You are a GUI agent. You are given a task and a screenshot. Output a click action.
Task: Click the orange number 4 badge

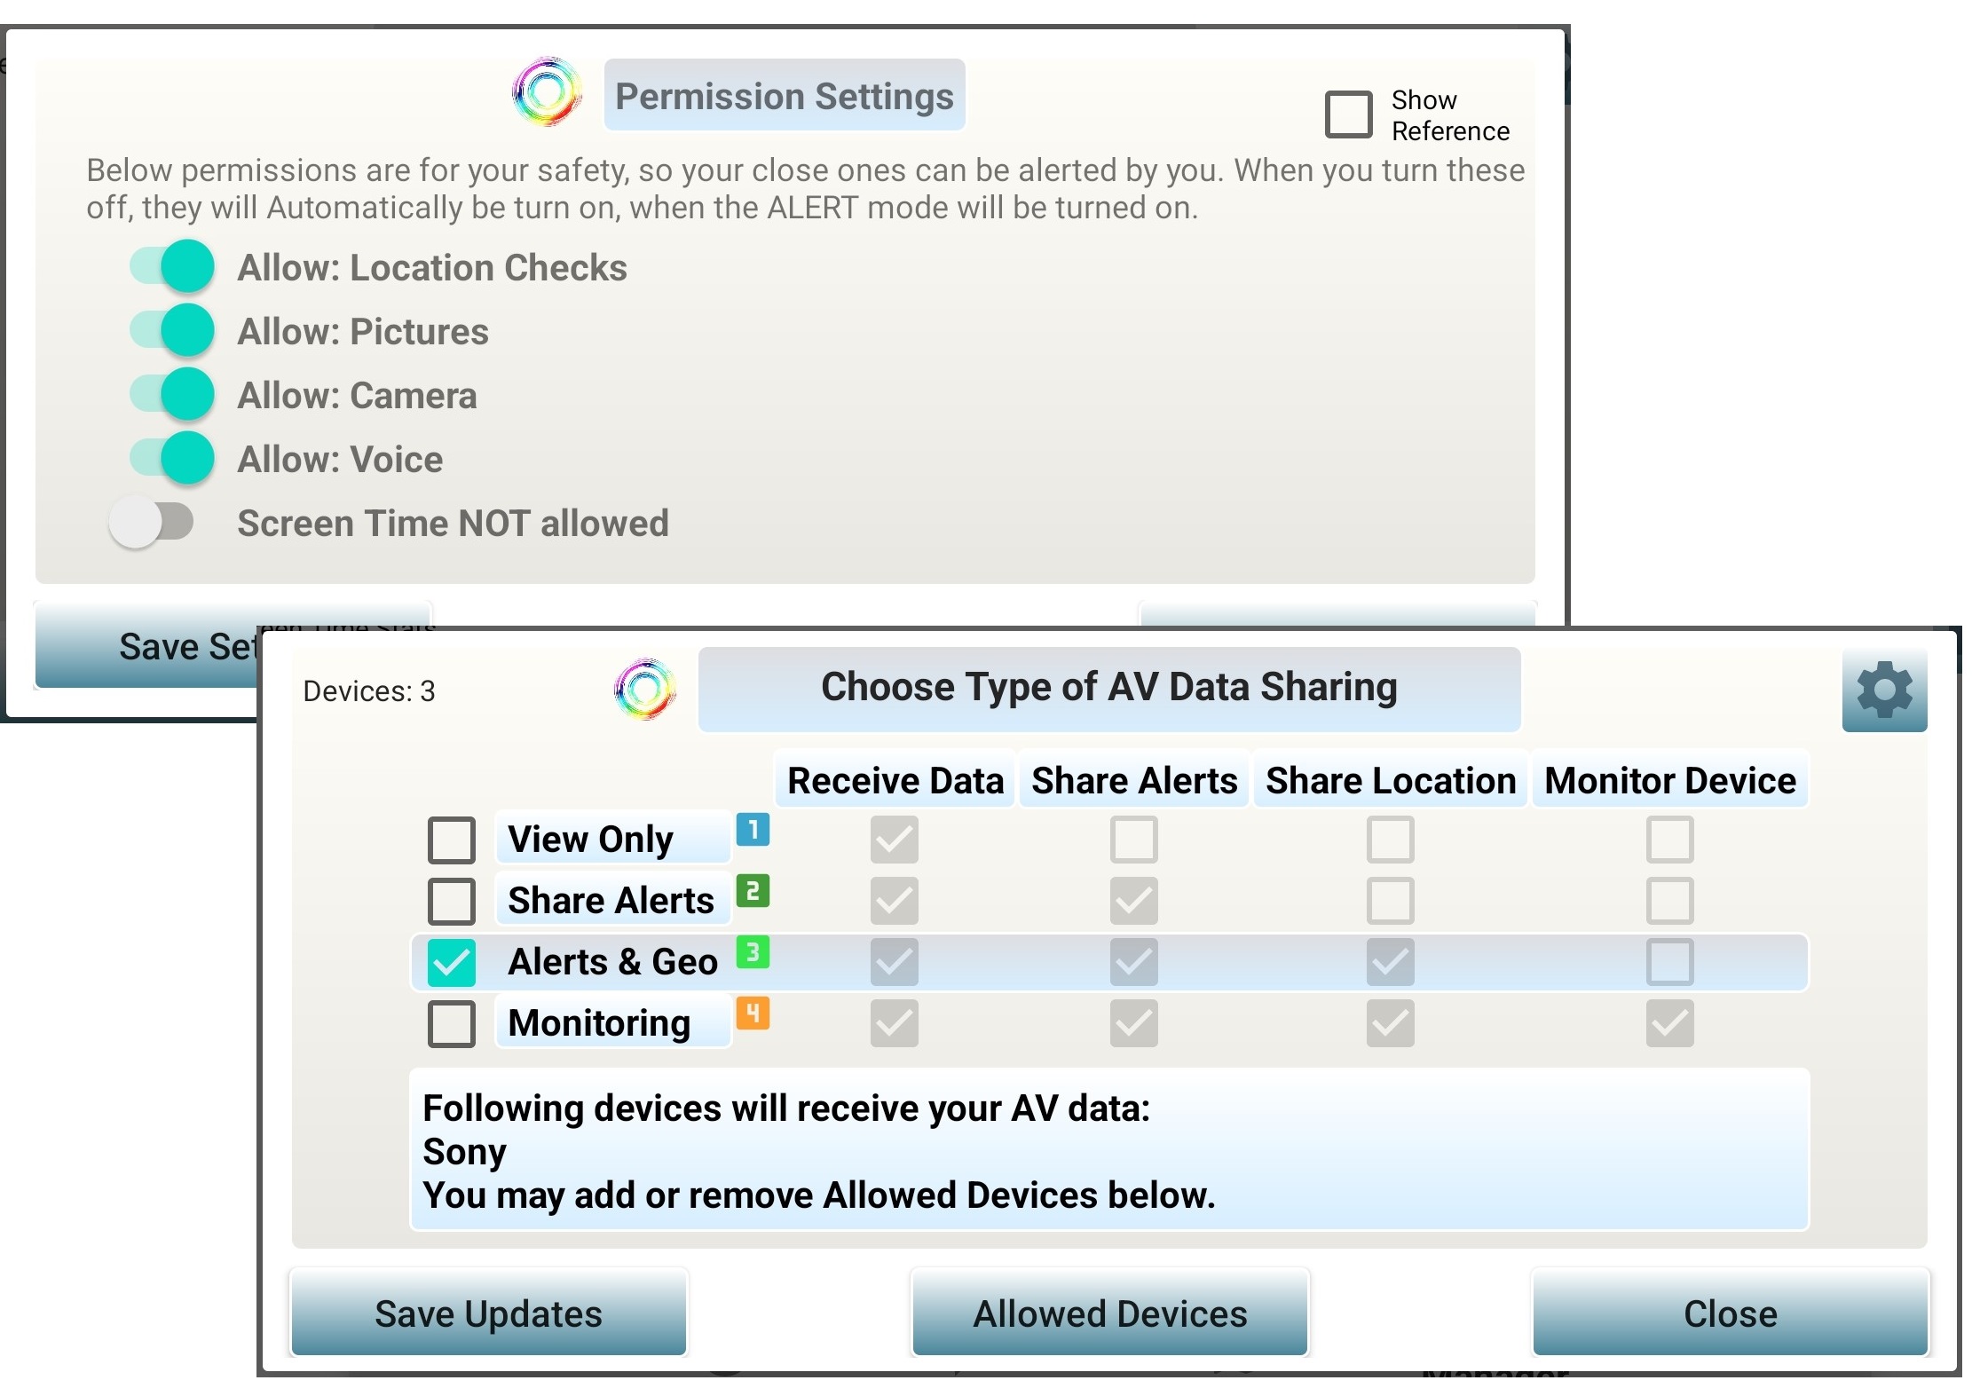pyautogui.click(x=753, y=1013)
